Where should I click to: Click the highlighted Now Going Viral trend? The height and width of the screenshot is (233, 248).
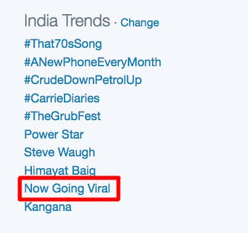pos(67,188)
